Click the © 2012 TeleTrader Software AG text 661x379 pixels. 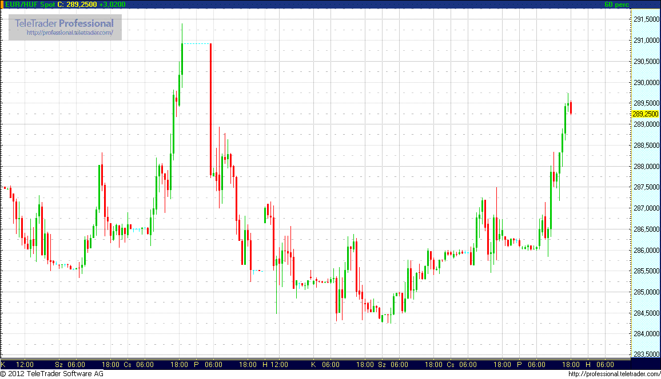coord(52,373)
